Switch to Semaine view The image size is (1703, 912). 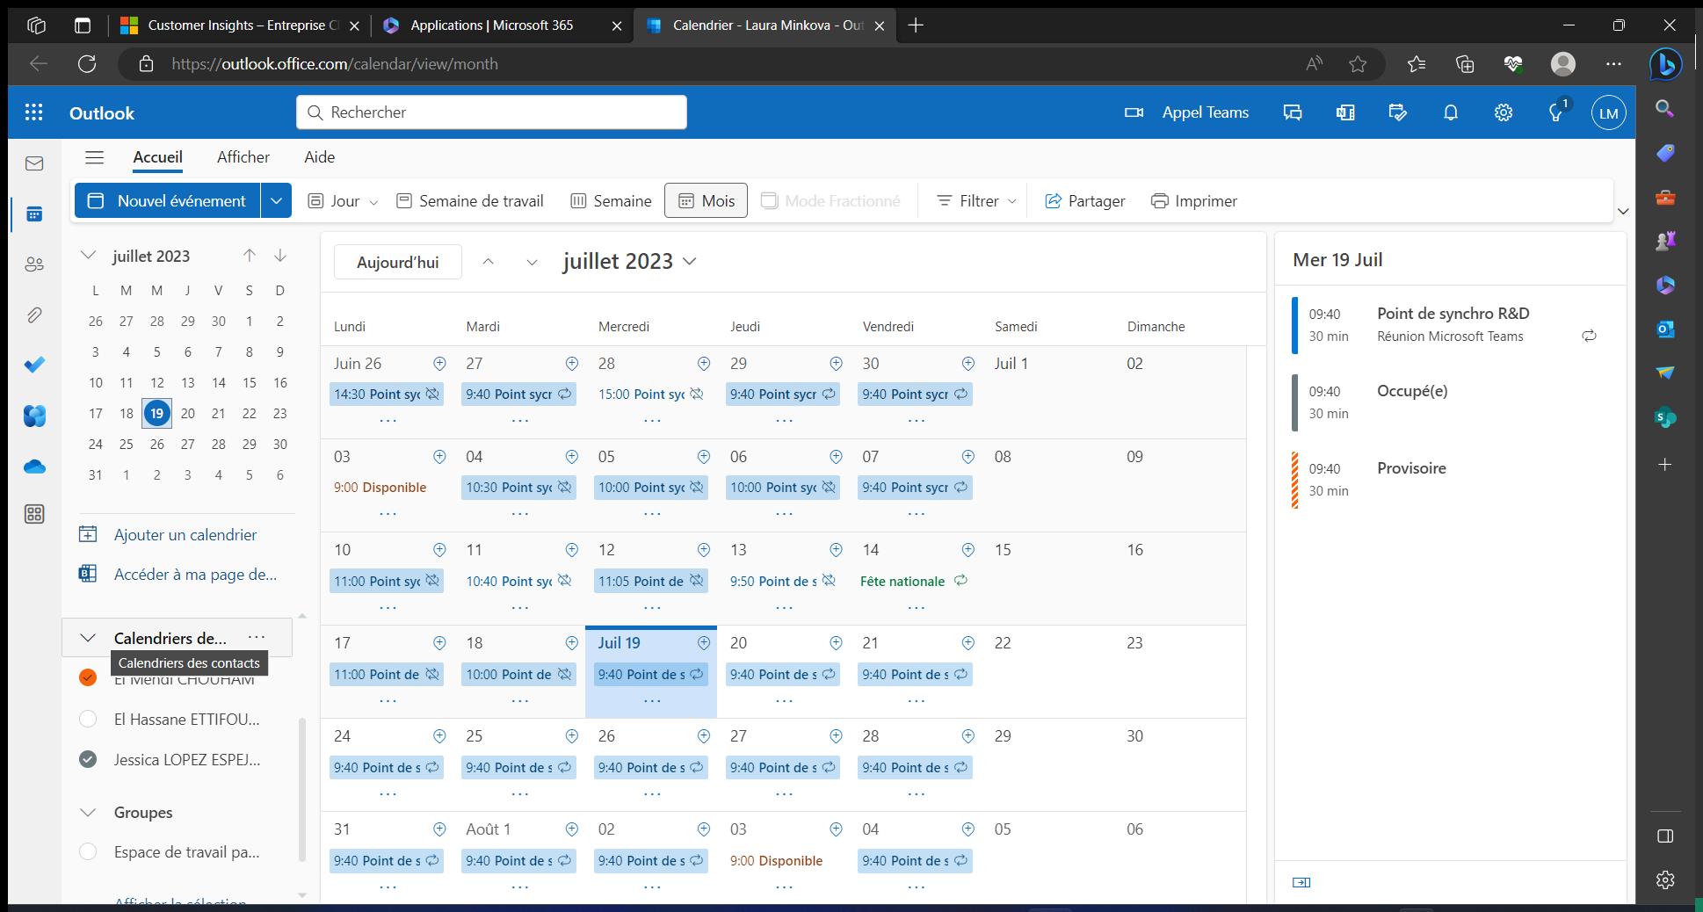[612, 201]
